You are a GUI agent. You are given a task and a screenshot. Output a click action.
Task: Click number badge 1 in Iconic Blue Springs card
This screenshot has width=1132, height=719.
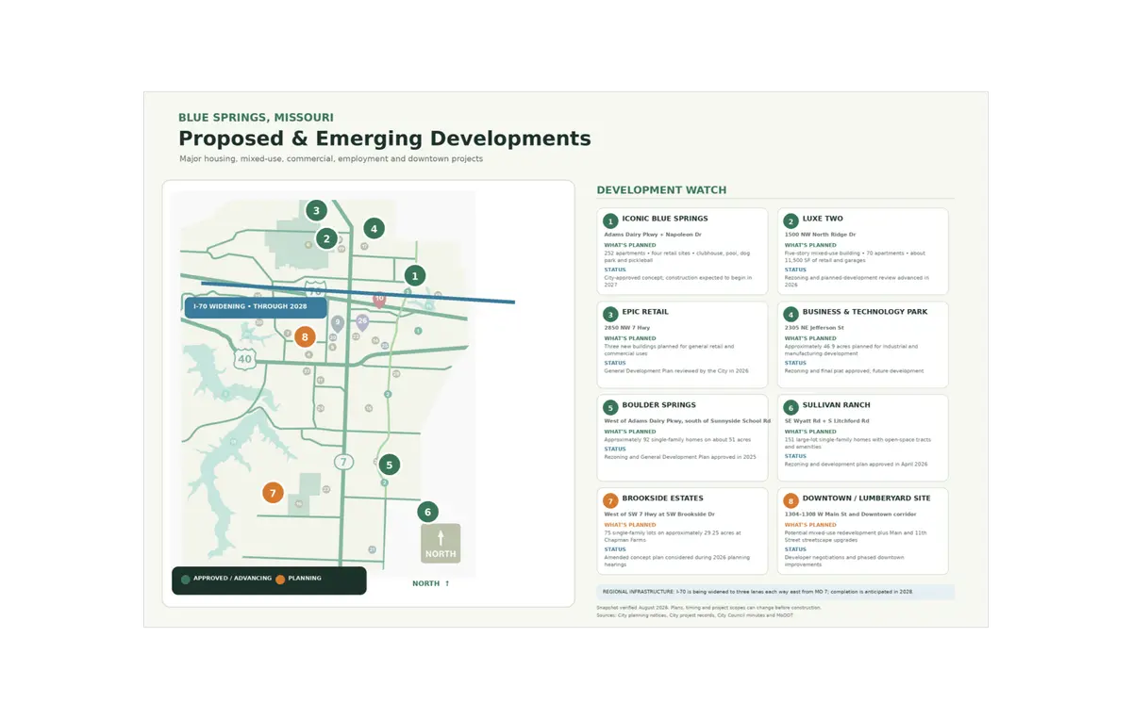(x=610, y=221)
